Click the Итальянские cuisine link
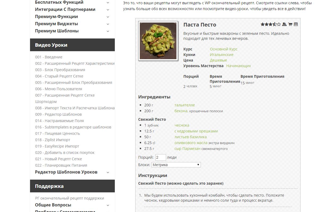 tap(222, 55)
